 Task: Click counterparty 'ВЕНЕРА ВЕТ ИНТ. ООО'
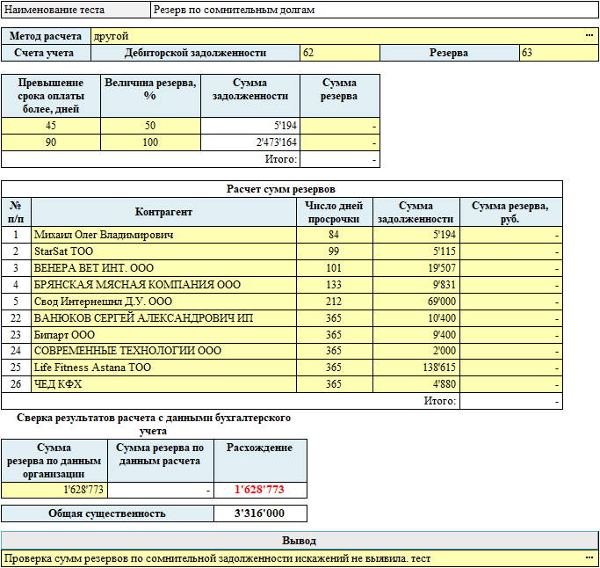click(x=163, y=268)
